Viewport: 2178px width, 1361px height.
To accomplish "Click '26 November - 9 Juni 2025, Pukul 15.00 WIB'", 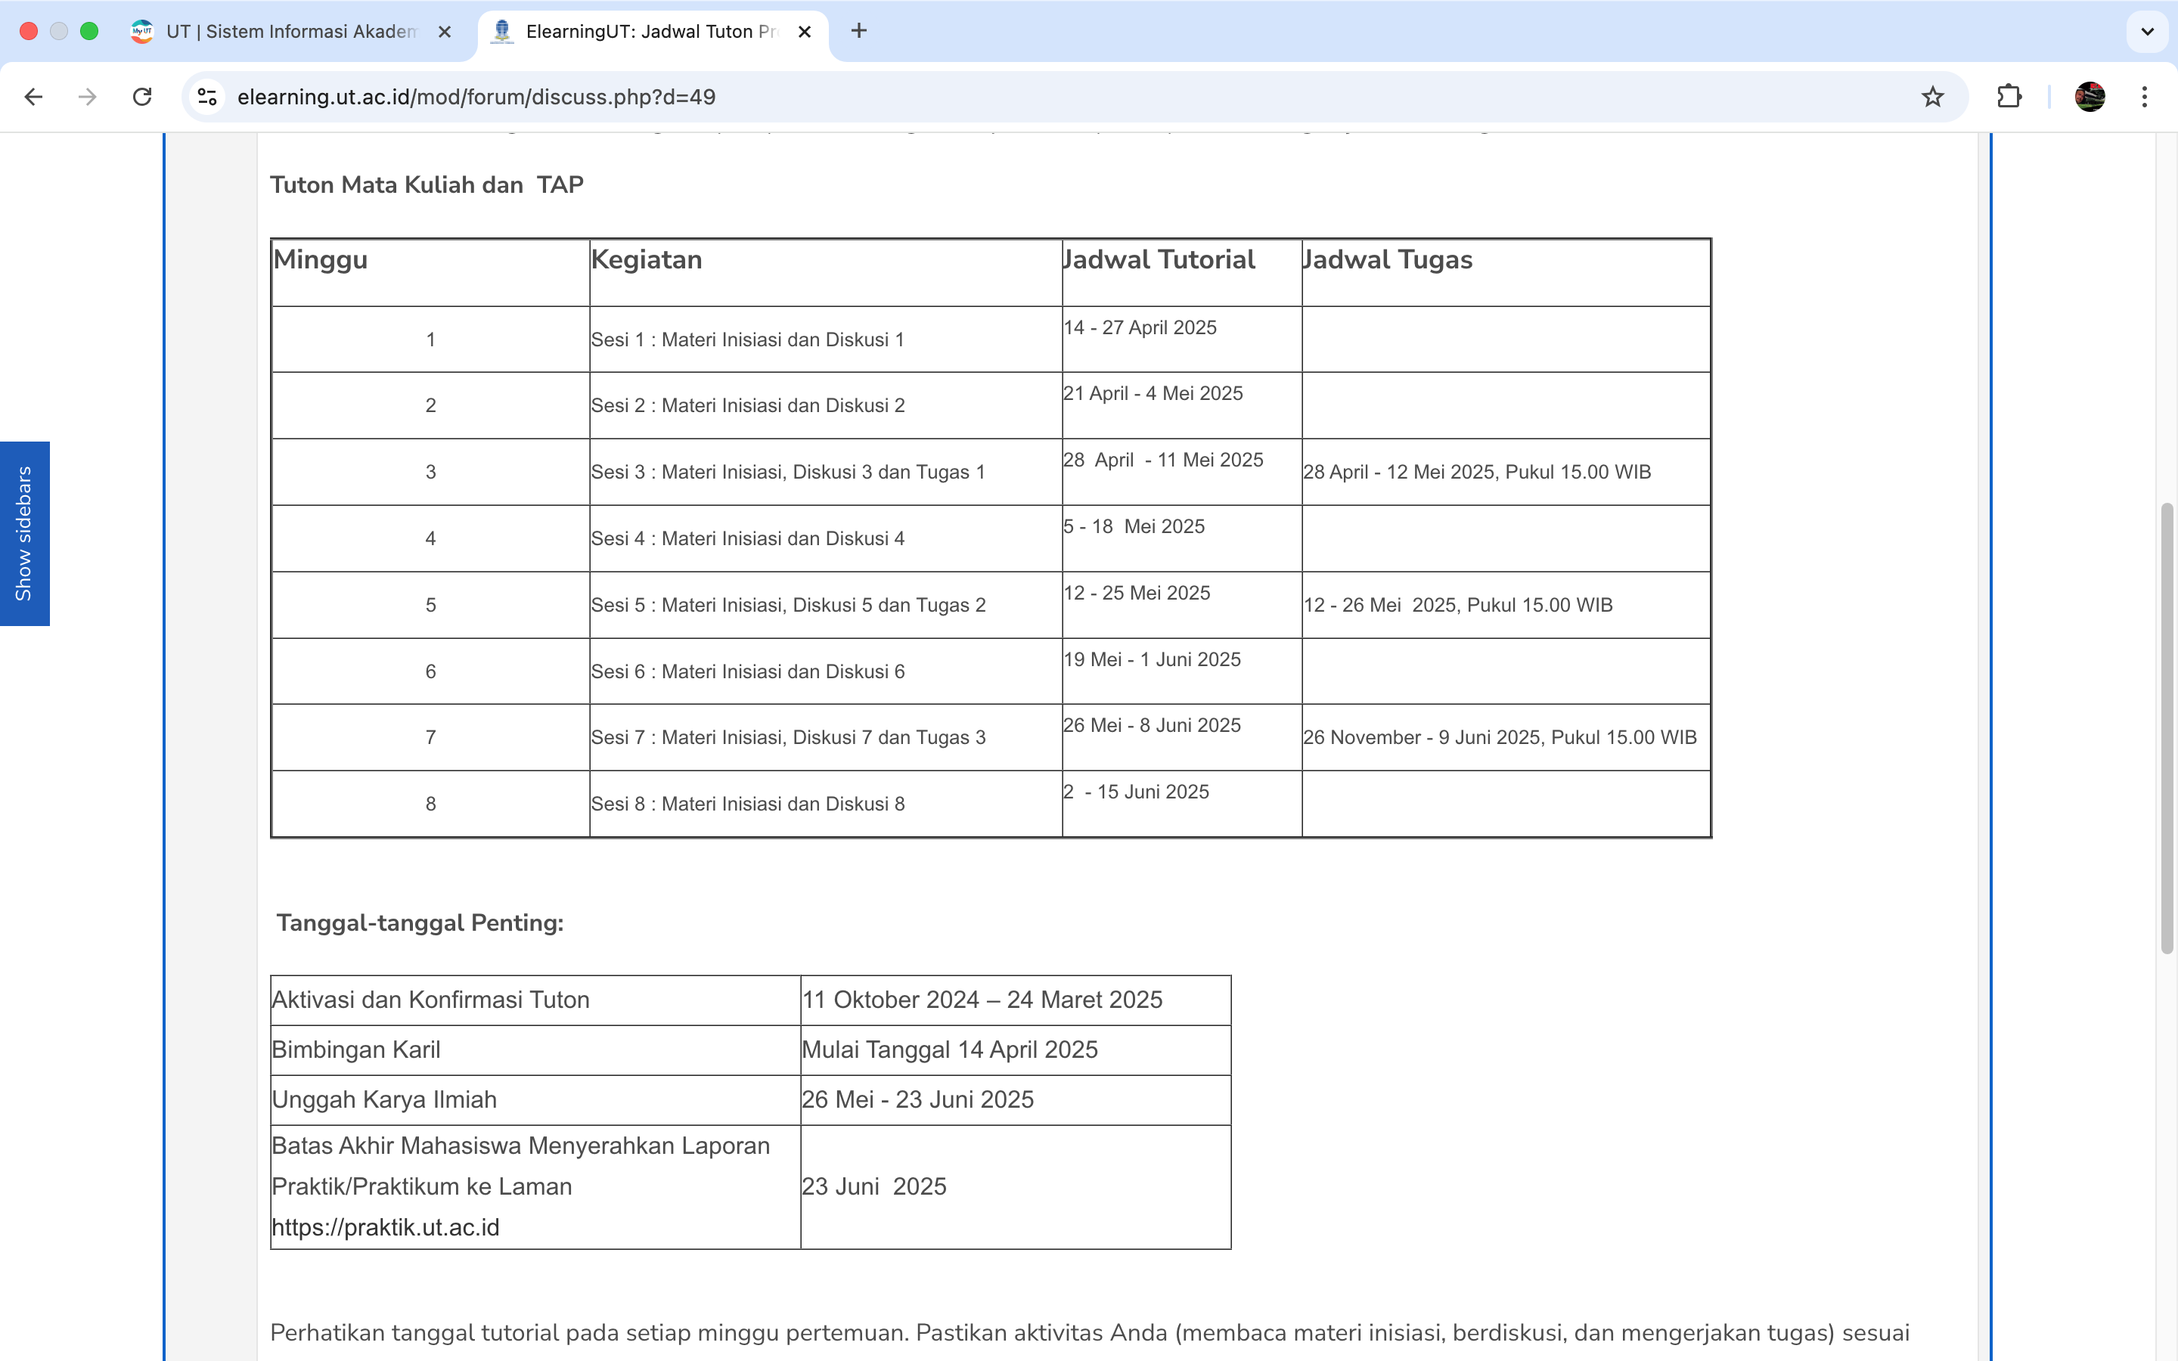I will point(1500,737).
